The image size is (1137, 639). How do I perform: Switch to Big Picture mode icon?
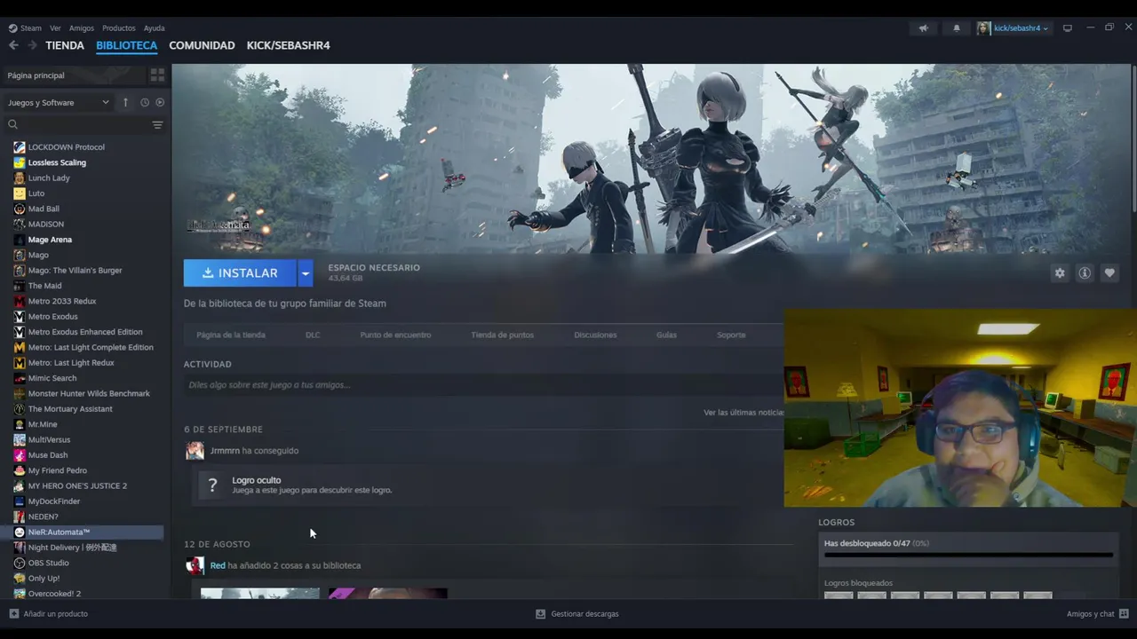click(1068, 28)
